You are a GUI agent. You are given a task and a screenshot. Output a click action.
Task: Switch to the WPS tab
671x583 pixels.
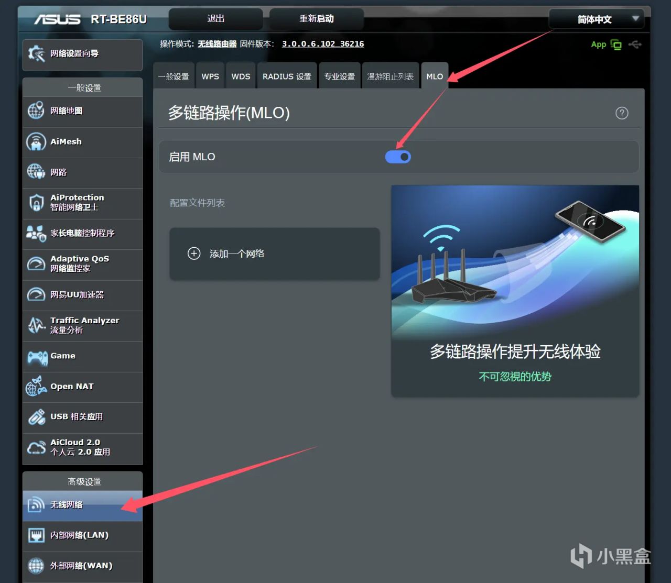(x=210, y=76)
